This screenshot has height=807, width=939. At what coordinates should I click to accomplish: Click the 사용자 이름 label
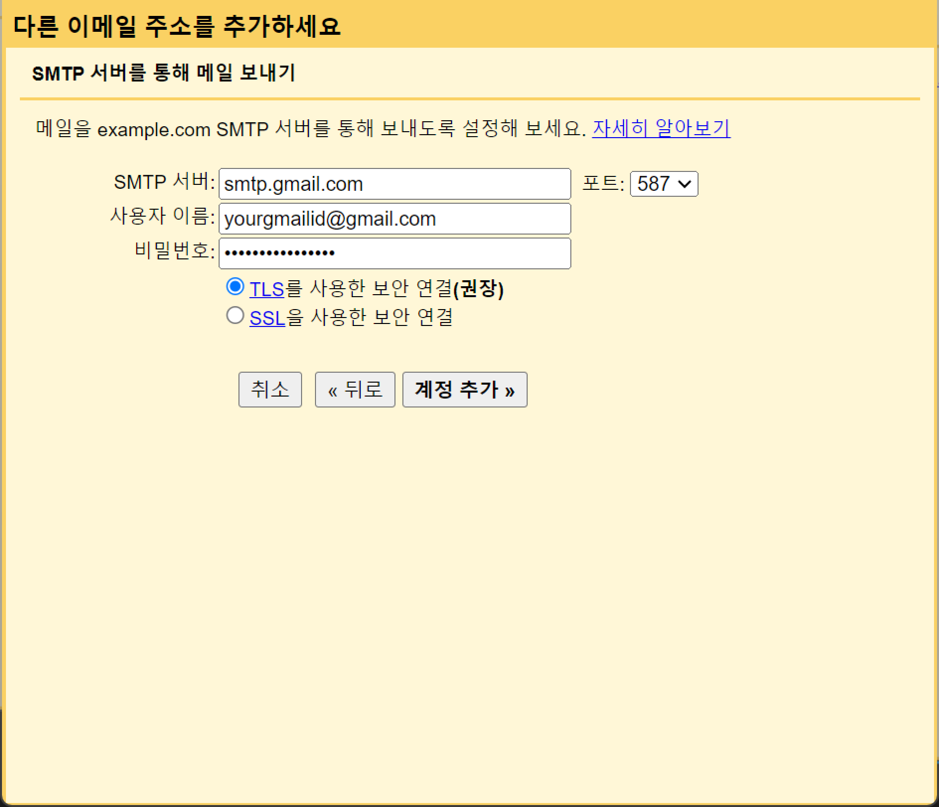pyautogui.click(x=162, y=217)
